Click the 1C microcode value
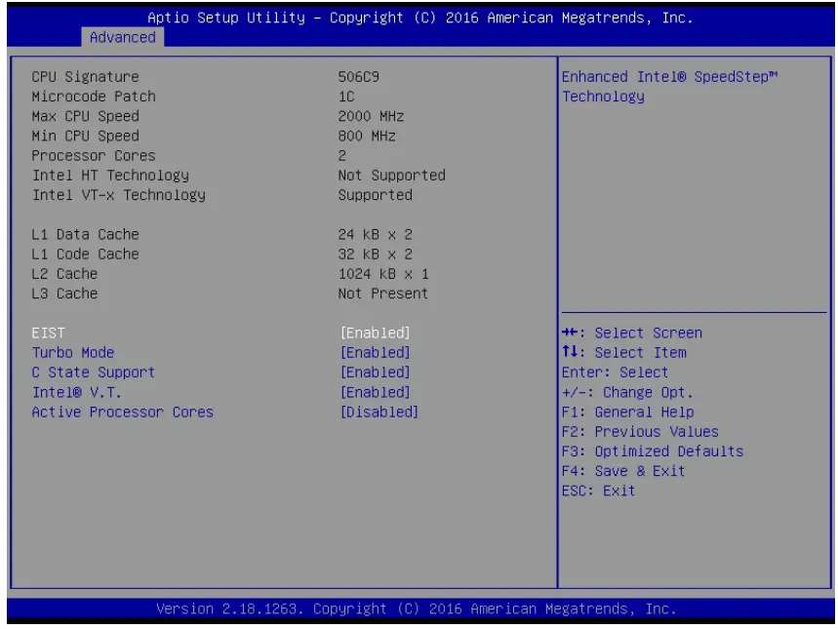The height and width of the screenshot is (629, 838). [346, 97]
